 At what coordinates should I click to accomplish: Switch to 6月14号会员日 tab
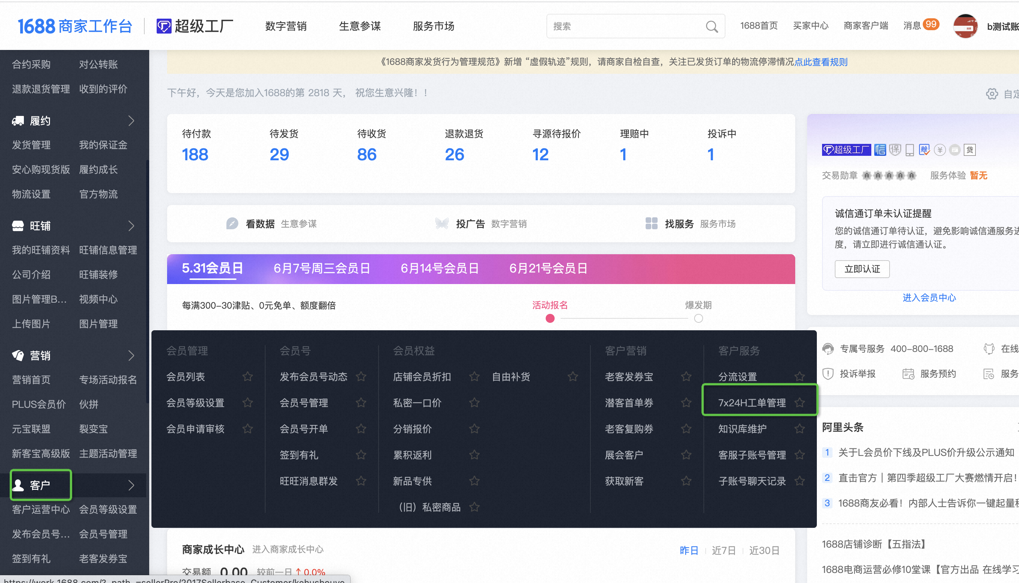point(440,268)
